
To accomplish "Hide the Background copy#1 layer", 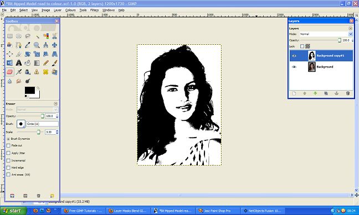I will click(294, 55).
